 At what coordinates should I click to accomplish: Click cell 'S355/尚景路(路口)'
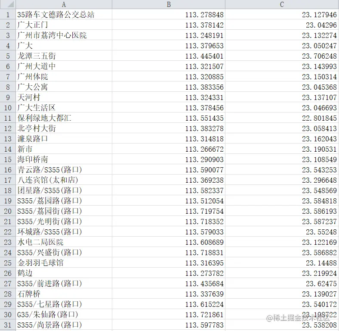pos(64,325)
